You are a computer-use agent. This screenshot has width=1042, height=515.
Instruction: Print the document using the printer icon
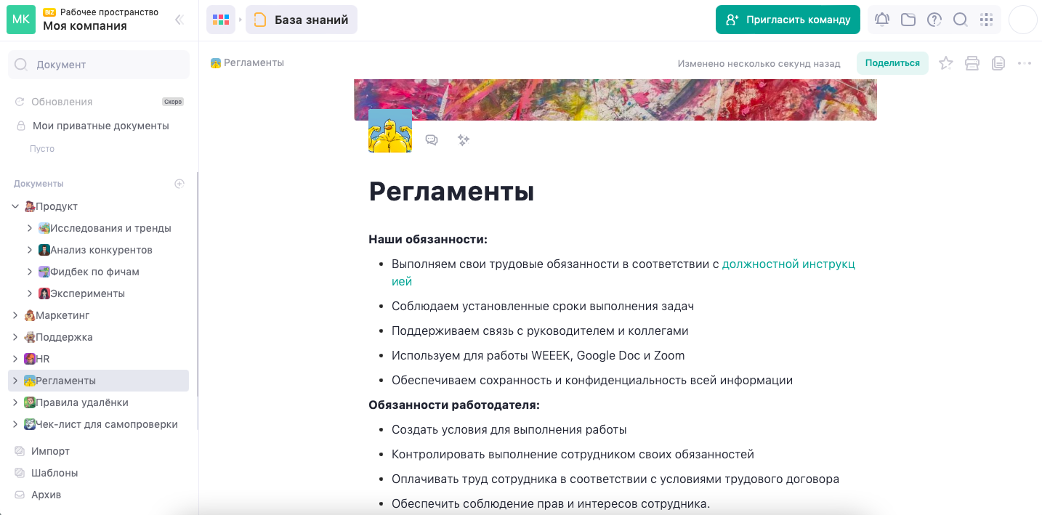point(972,63)
